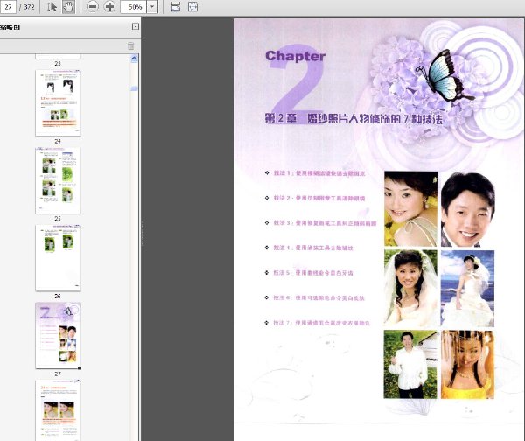This screenshot has width=525, height=441.
Task: Click the thumbnail scrollbar up arrow
Action: [x=134, y=59]
